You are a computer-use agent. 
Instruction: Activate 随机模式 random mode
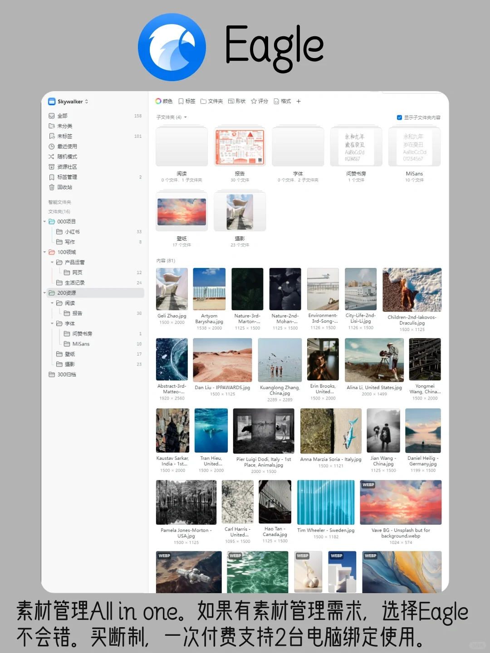(x=94, y=156)
